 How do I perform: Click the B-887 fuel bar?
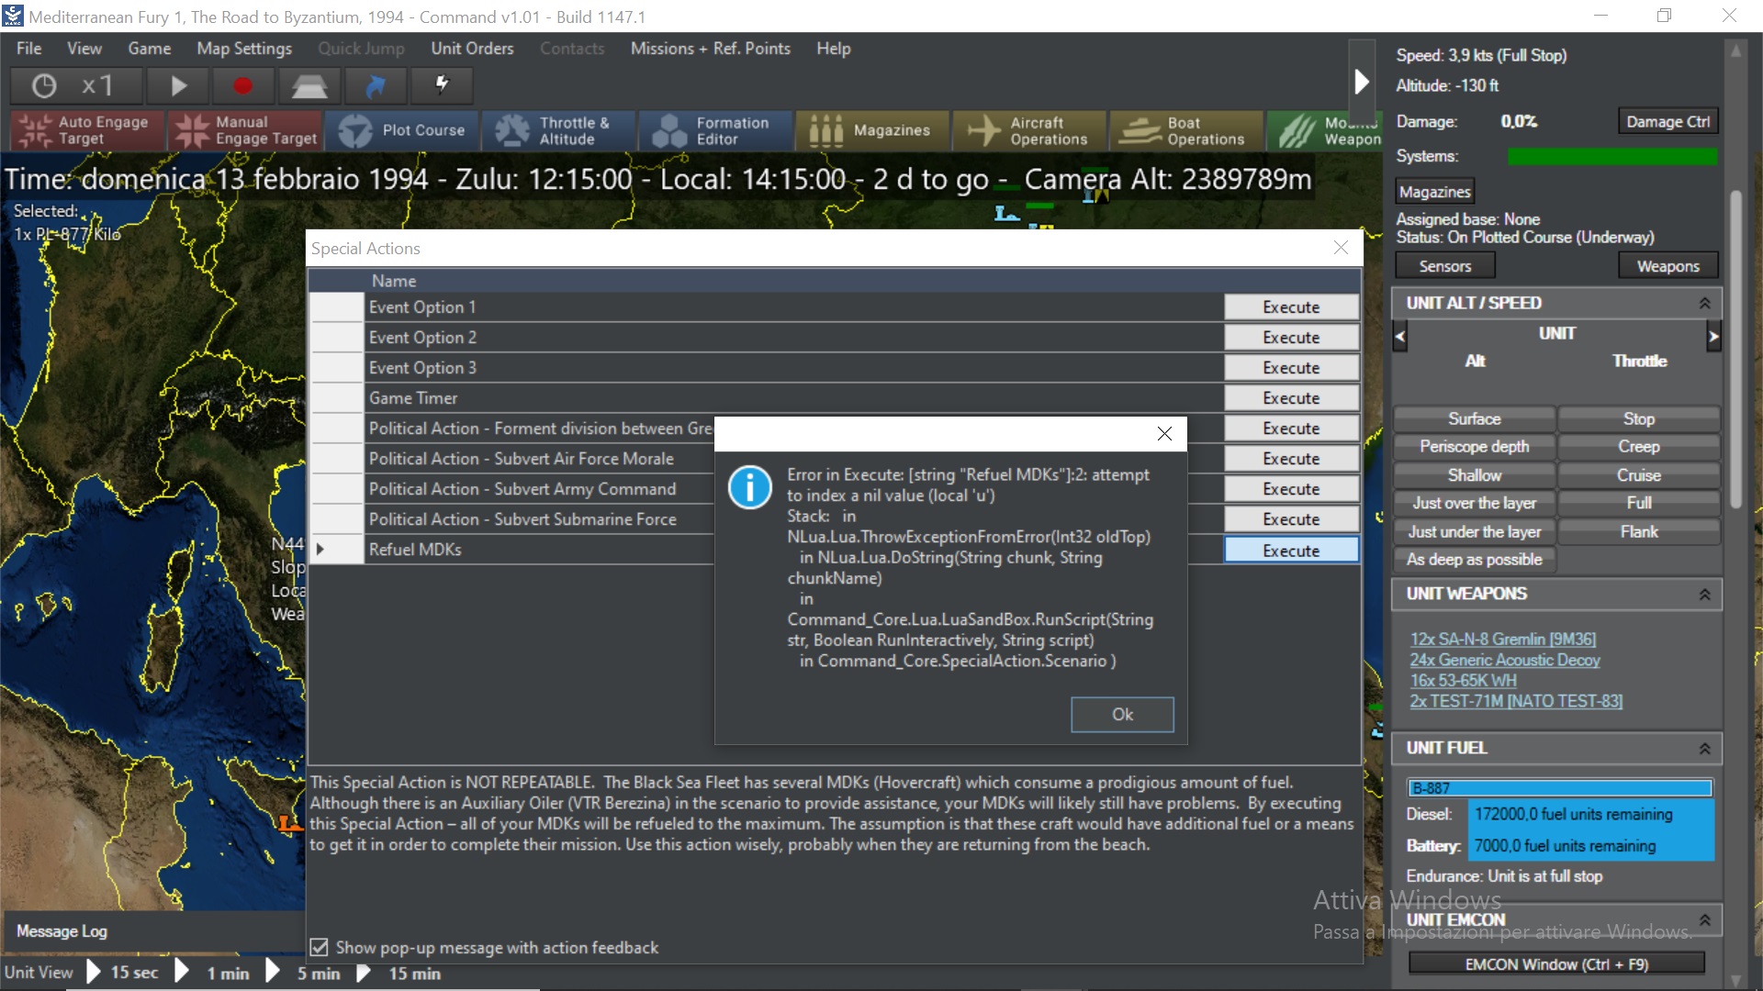[1559, 788]
